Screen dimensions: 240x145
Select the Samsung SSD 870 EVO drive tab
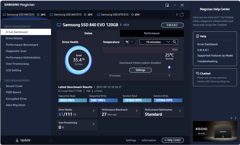pyautogui.click(x=118, y=15)
